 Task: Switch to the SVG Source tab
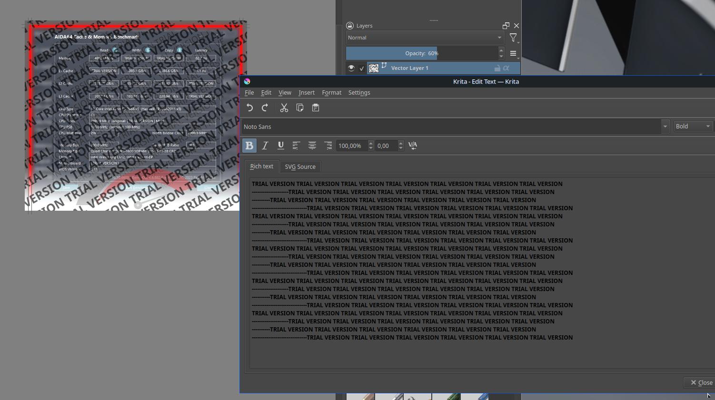click(x=300, y=167)
